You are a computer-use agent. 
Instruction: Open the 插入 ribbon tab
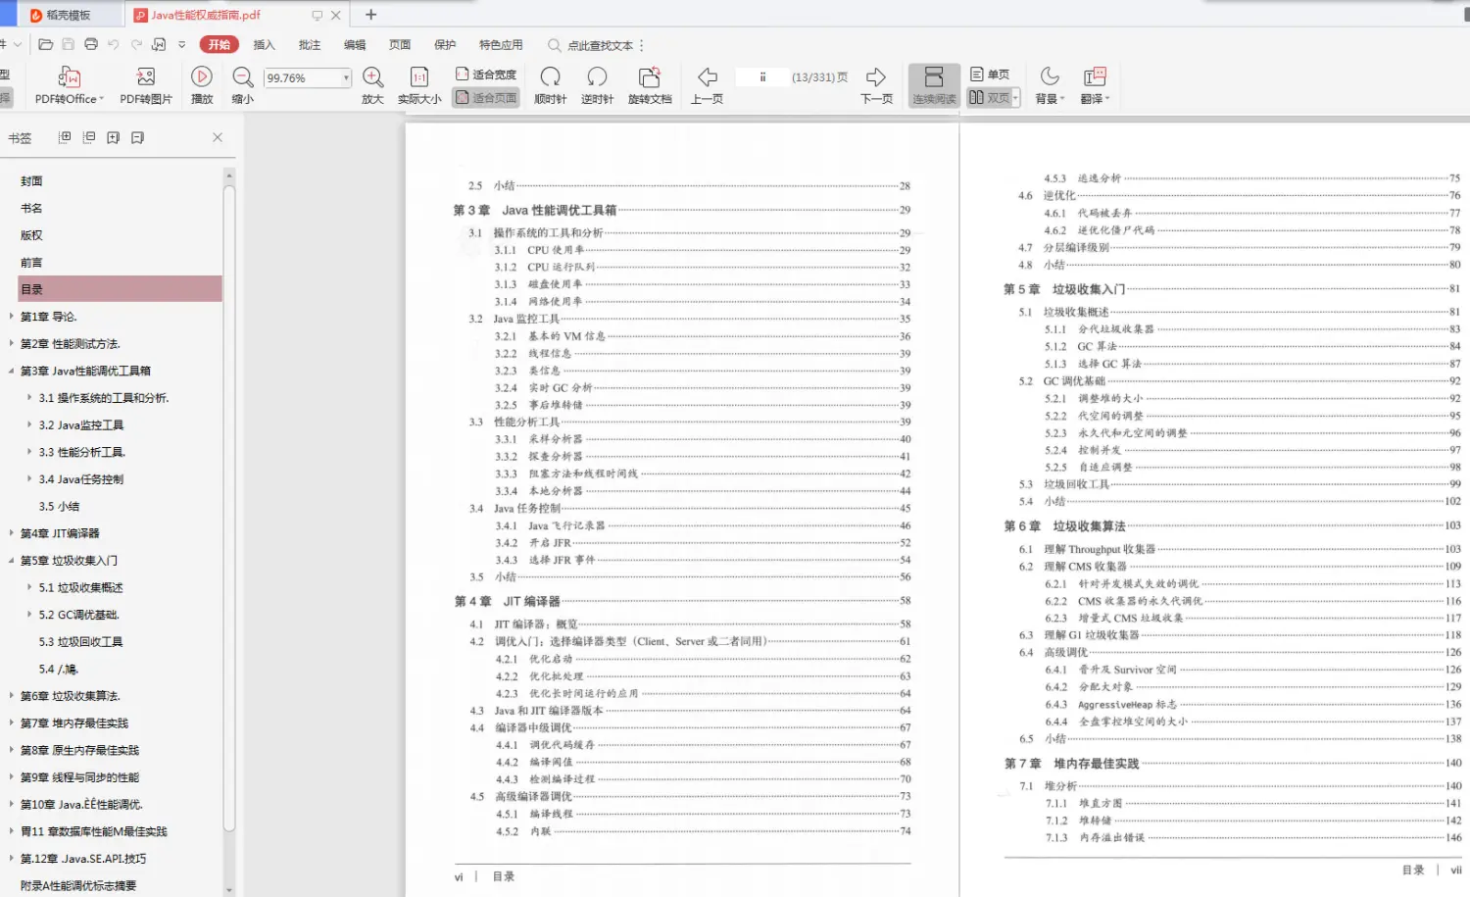coord(265,45)
